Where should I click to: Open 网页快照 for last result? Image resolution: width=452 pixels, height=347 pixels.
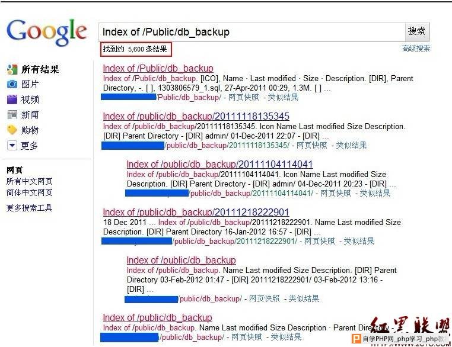click(x=247, y=337)
